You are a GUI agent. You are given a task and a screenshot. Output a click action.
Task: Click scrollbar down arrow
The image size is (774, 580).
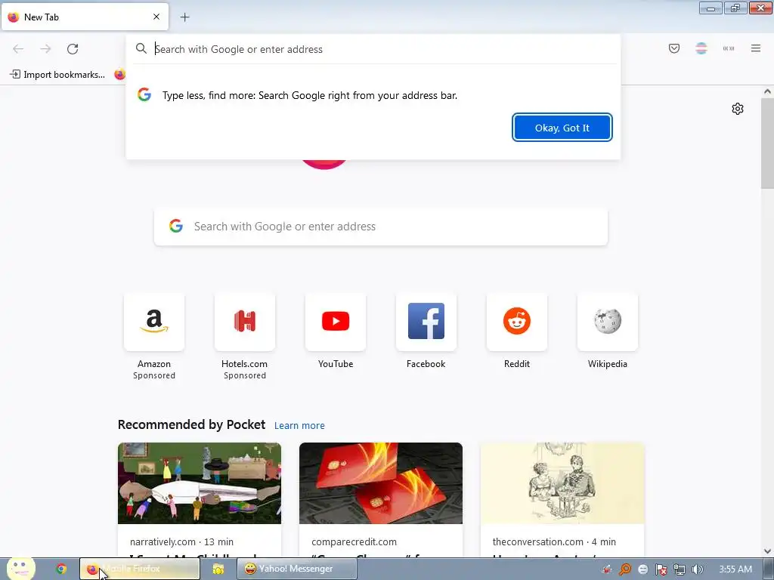[766, 551]
